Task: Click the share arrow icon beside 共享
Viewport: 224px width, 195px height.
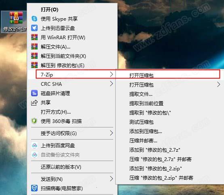Action: (x=34, y=102)
